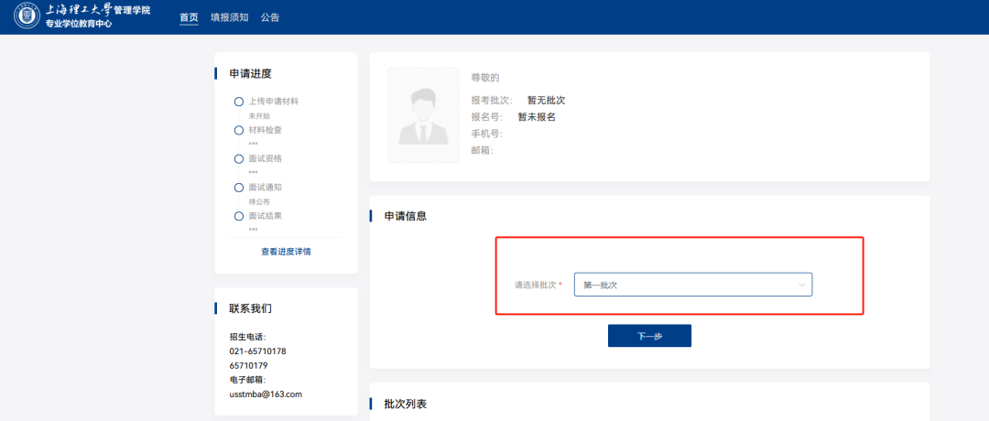Click the 021-65710178 phone number
Image resolution: width=989 pixels, height=421 pixels.
[258, 351]
